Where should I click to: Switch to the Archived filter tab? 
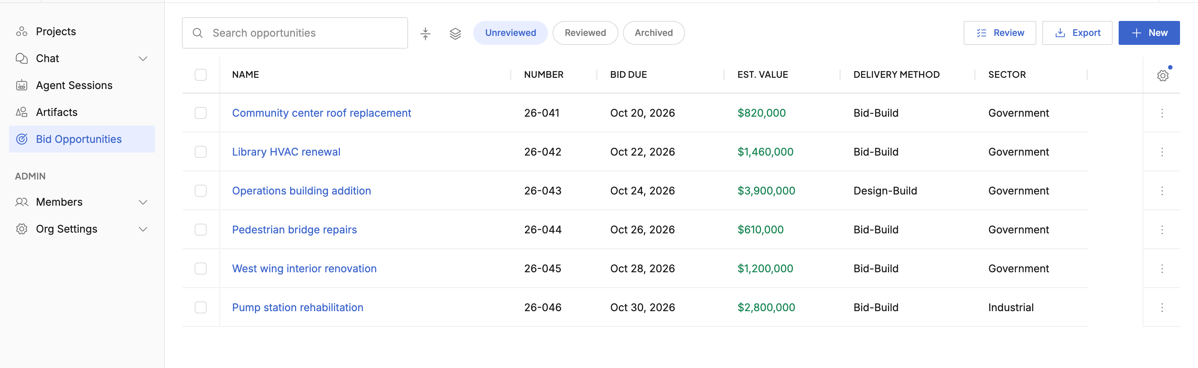coord(653,33)
